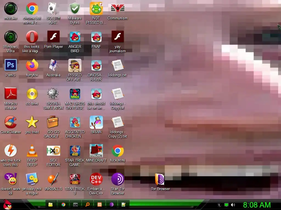Open the 'this should be on vin...' icon

coord(96,94)
